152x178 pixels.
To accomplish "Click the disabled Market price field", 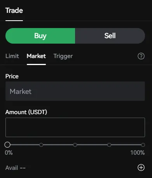I will 75,91.
